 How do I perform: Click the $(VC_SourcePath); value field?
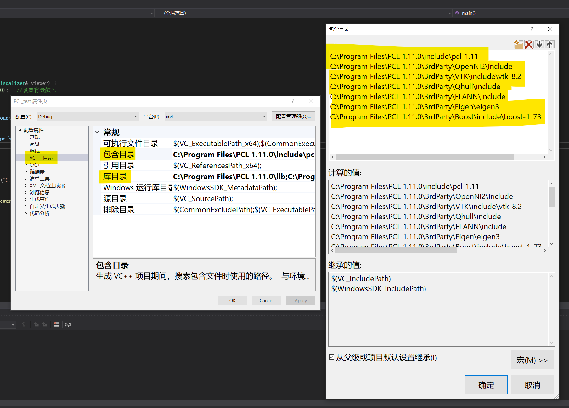pyautogui.click(x=244, y=199)
